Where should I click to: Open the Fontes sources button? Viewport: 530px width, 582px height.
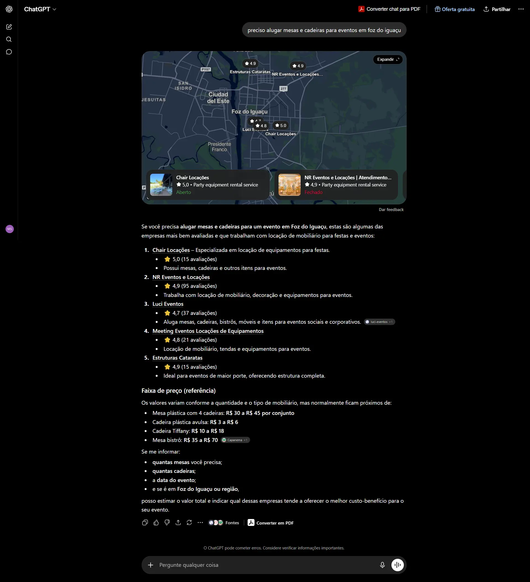pyautogui.click(x=224, y=523)
